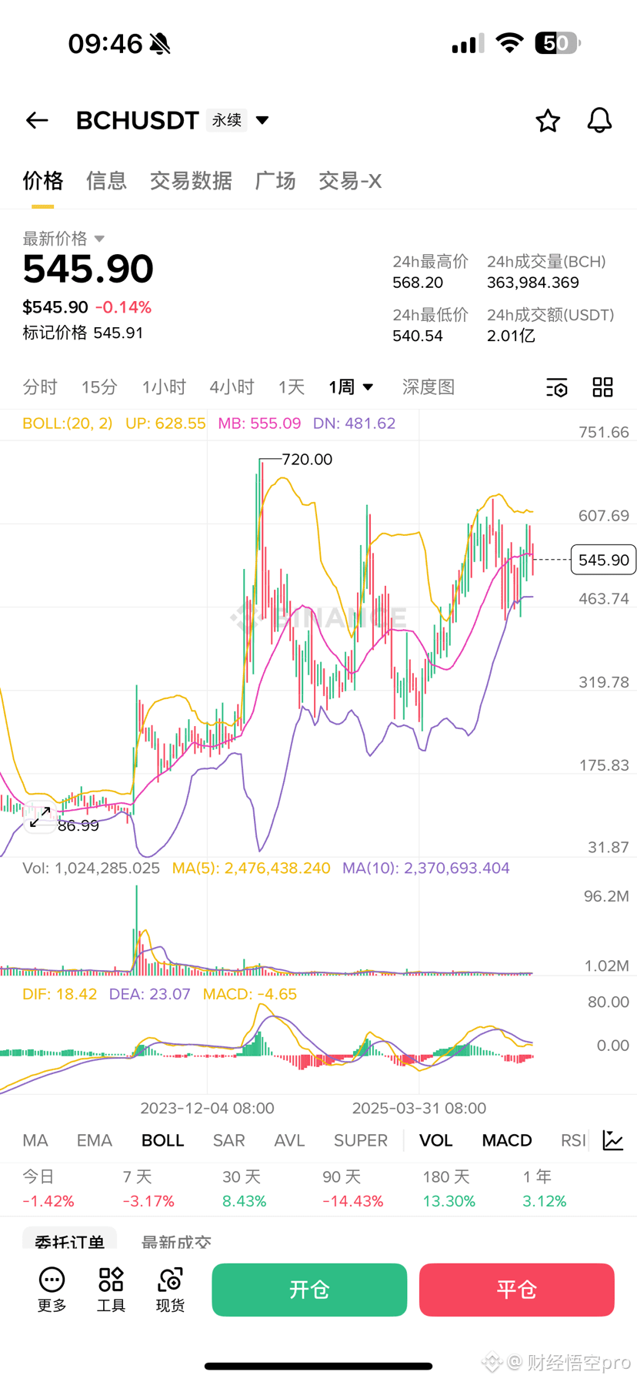Tap the DN: 481.62 value

355,423
